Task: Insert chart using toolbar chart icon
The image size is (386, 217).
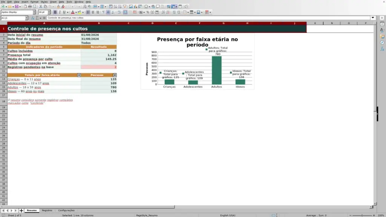Action: (135, 6)
